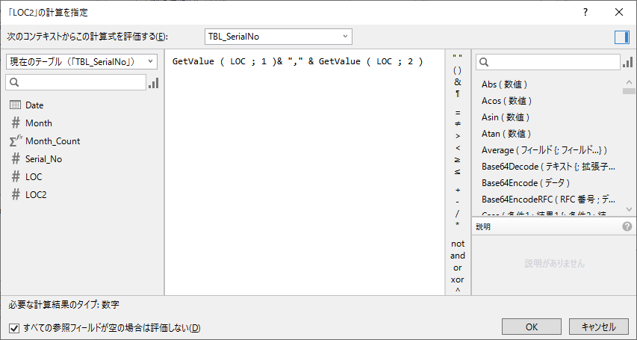Insert the and logical operator
The width and height of the screenshot is (637, 340).
[x=458, y=256]
